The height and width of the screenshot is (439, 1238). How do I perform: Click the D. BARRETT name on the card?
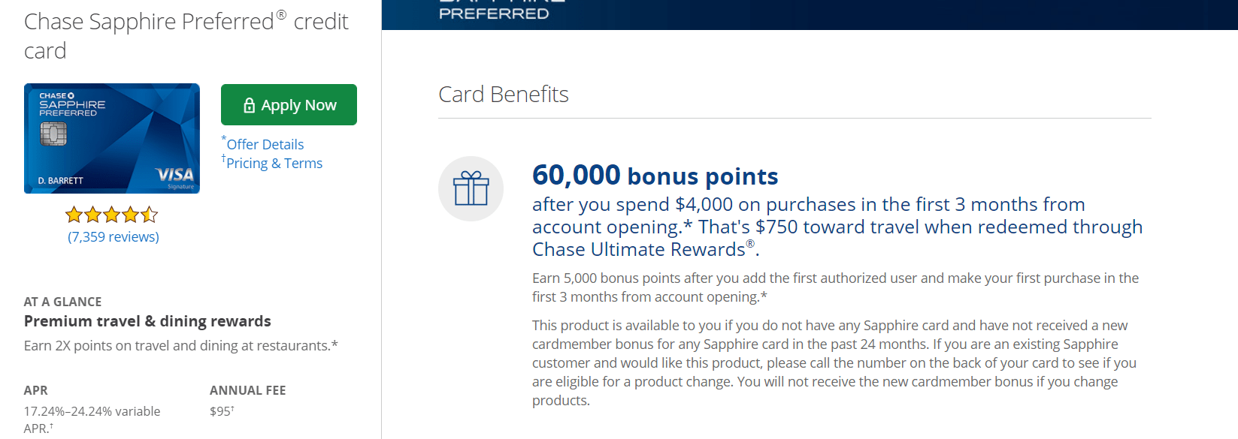[61, 181]
